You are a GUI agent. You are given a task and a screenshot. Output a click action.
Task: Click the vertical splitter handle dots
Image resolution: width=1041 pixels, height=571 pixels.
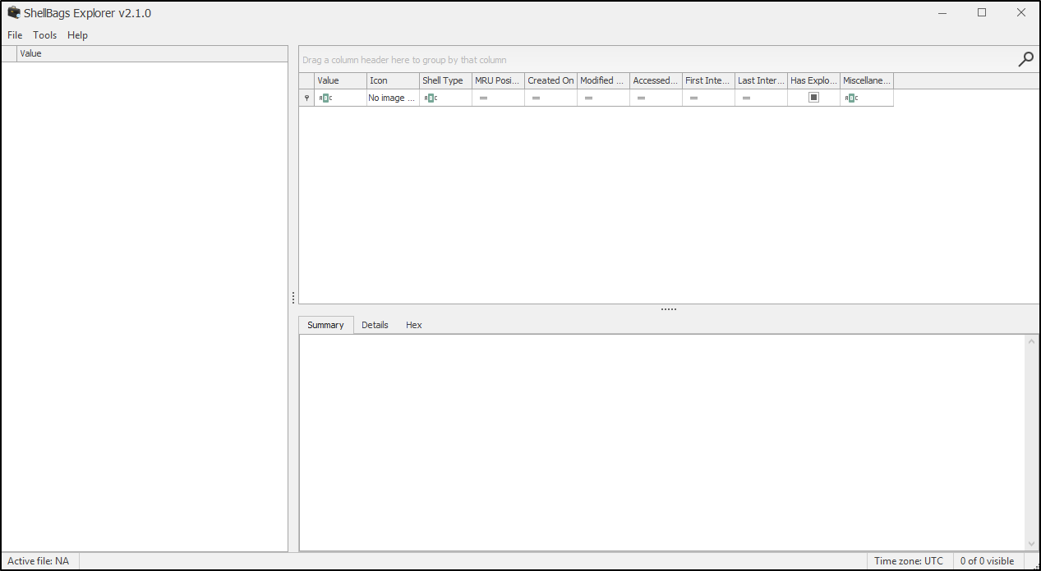tap(293, 298)
